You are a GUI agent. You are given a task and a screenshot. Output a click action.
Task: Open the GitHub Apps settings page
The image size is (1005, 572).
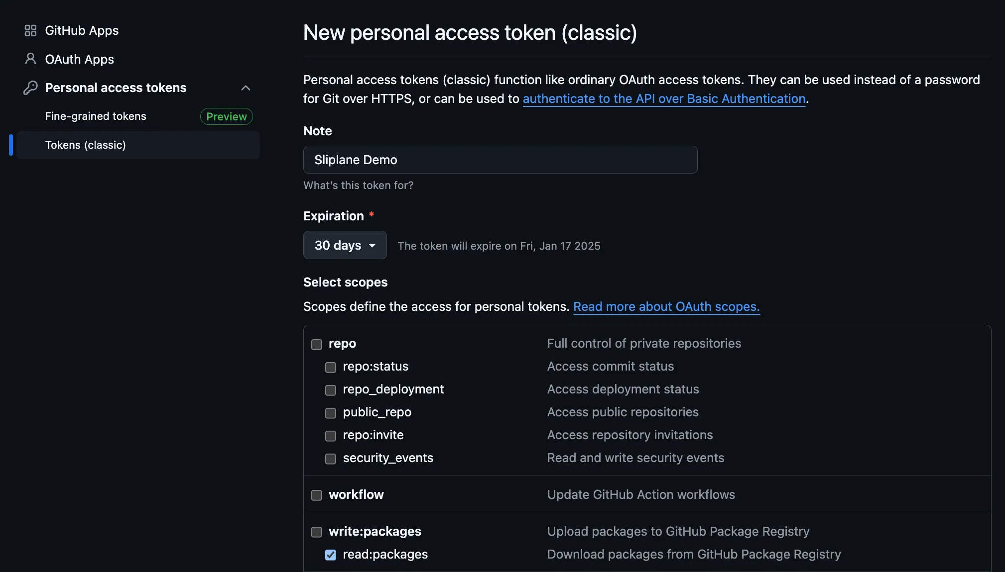click(82, 31)
